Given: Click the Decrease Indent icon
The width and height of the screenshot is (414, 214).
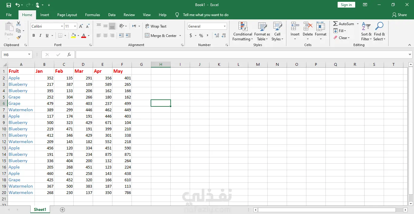Looking at the screenshot, I should (x=122, y=35).
